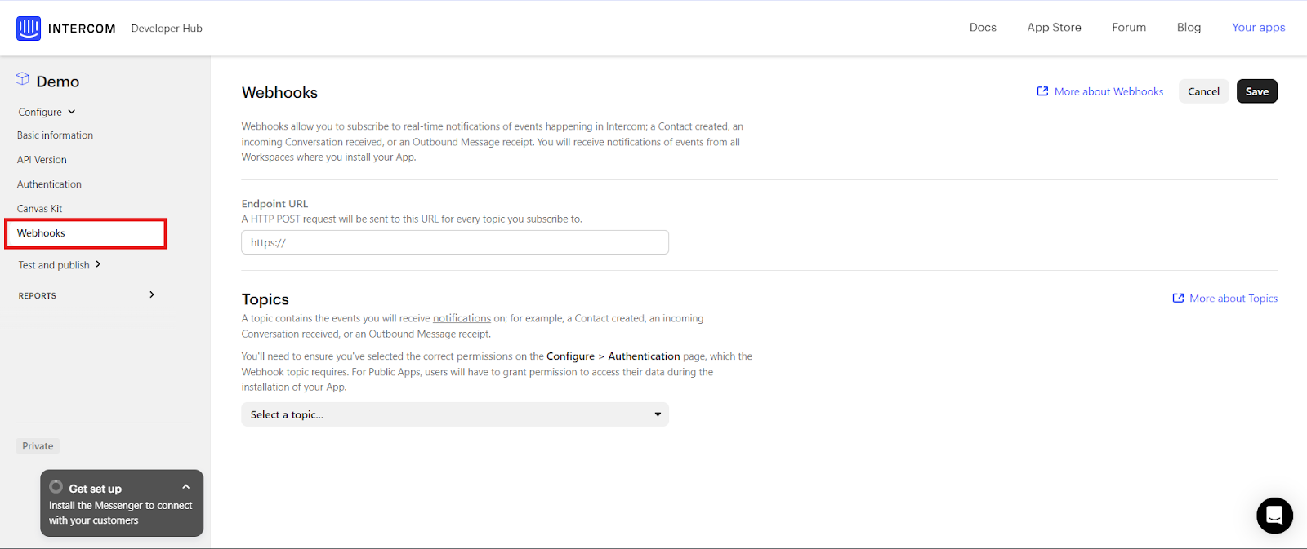Click external link icon beside More about Topics
The width and height of the screenshot is (1307, 549).
(x=1178, y=299)
